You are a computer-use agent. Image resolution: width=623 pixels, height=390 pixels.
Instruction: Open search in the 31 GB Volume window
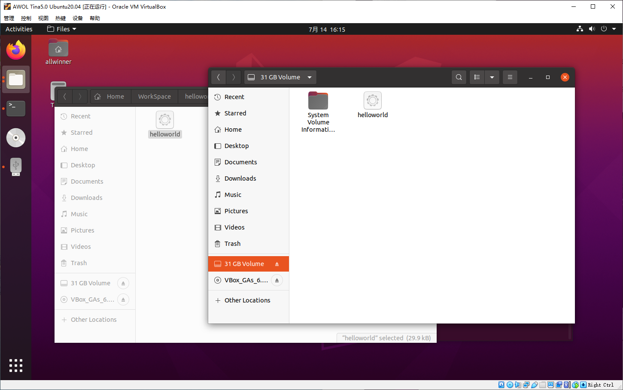click(x=459, y=77)
